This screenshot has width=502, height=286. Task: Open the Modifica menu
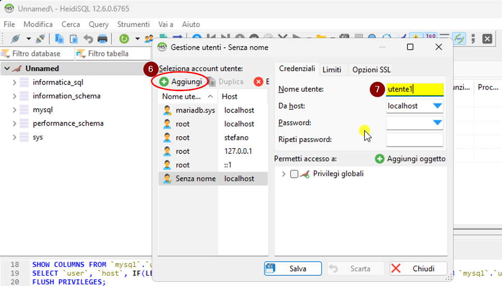click(38, 24)
